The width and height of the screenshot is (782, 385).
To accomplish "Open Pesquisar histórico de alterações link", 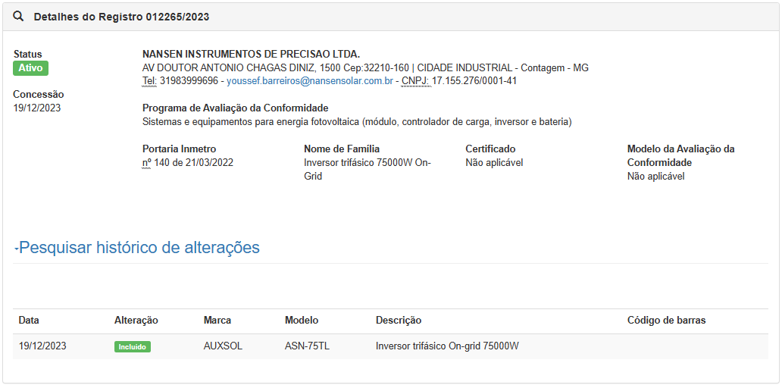I will tap(139, 248).
